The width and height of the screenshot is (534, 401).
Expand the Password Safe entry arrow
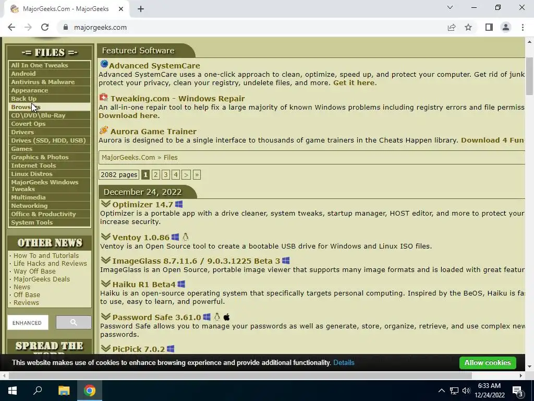(x=106, y=316)
